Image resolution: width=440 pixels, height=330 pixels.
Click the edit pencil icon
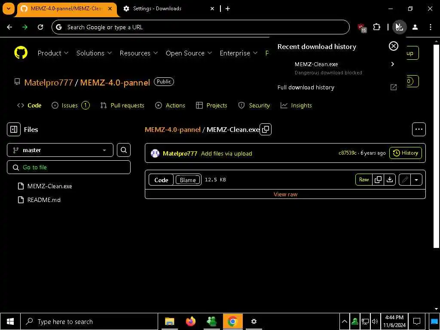coord(405,180)
